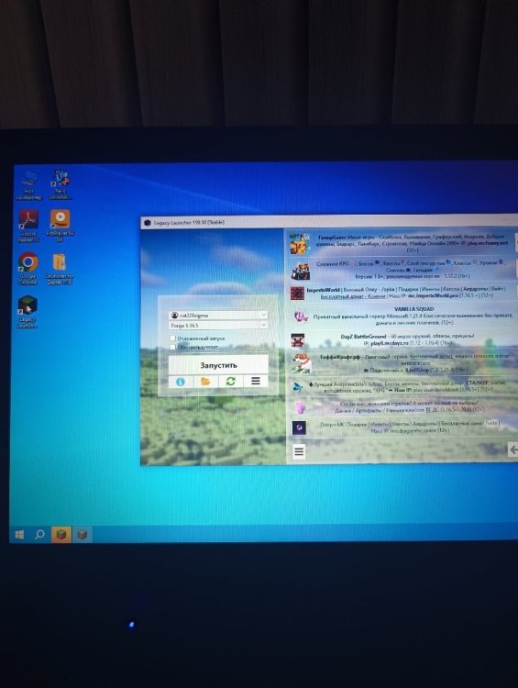The width and height of the screenshot is (518, 688).
Task: Click the back arrow in server panel
Action: coord(512,449)
